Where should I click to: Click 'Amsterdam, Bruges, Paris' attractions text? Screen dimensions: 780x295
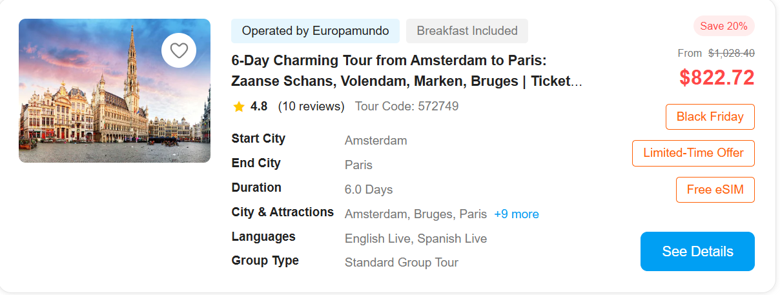click(415, 214)
